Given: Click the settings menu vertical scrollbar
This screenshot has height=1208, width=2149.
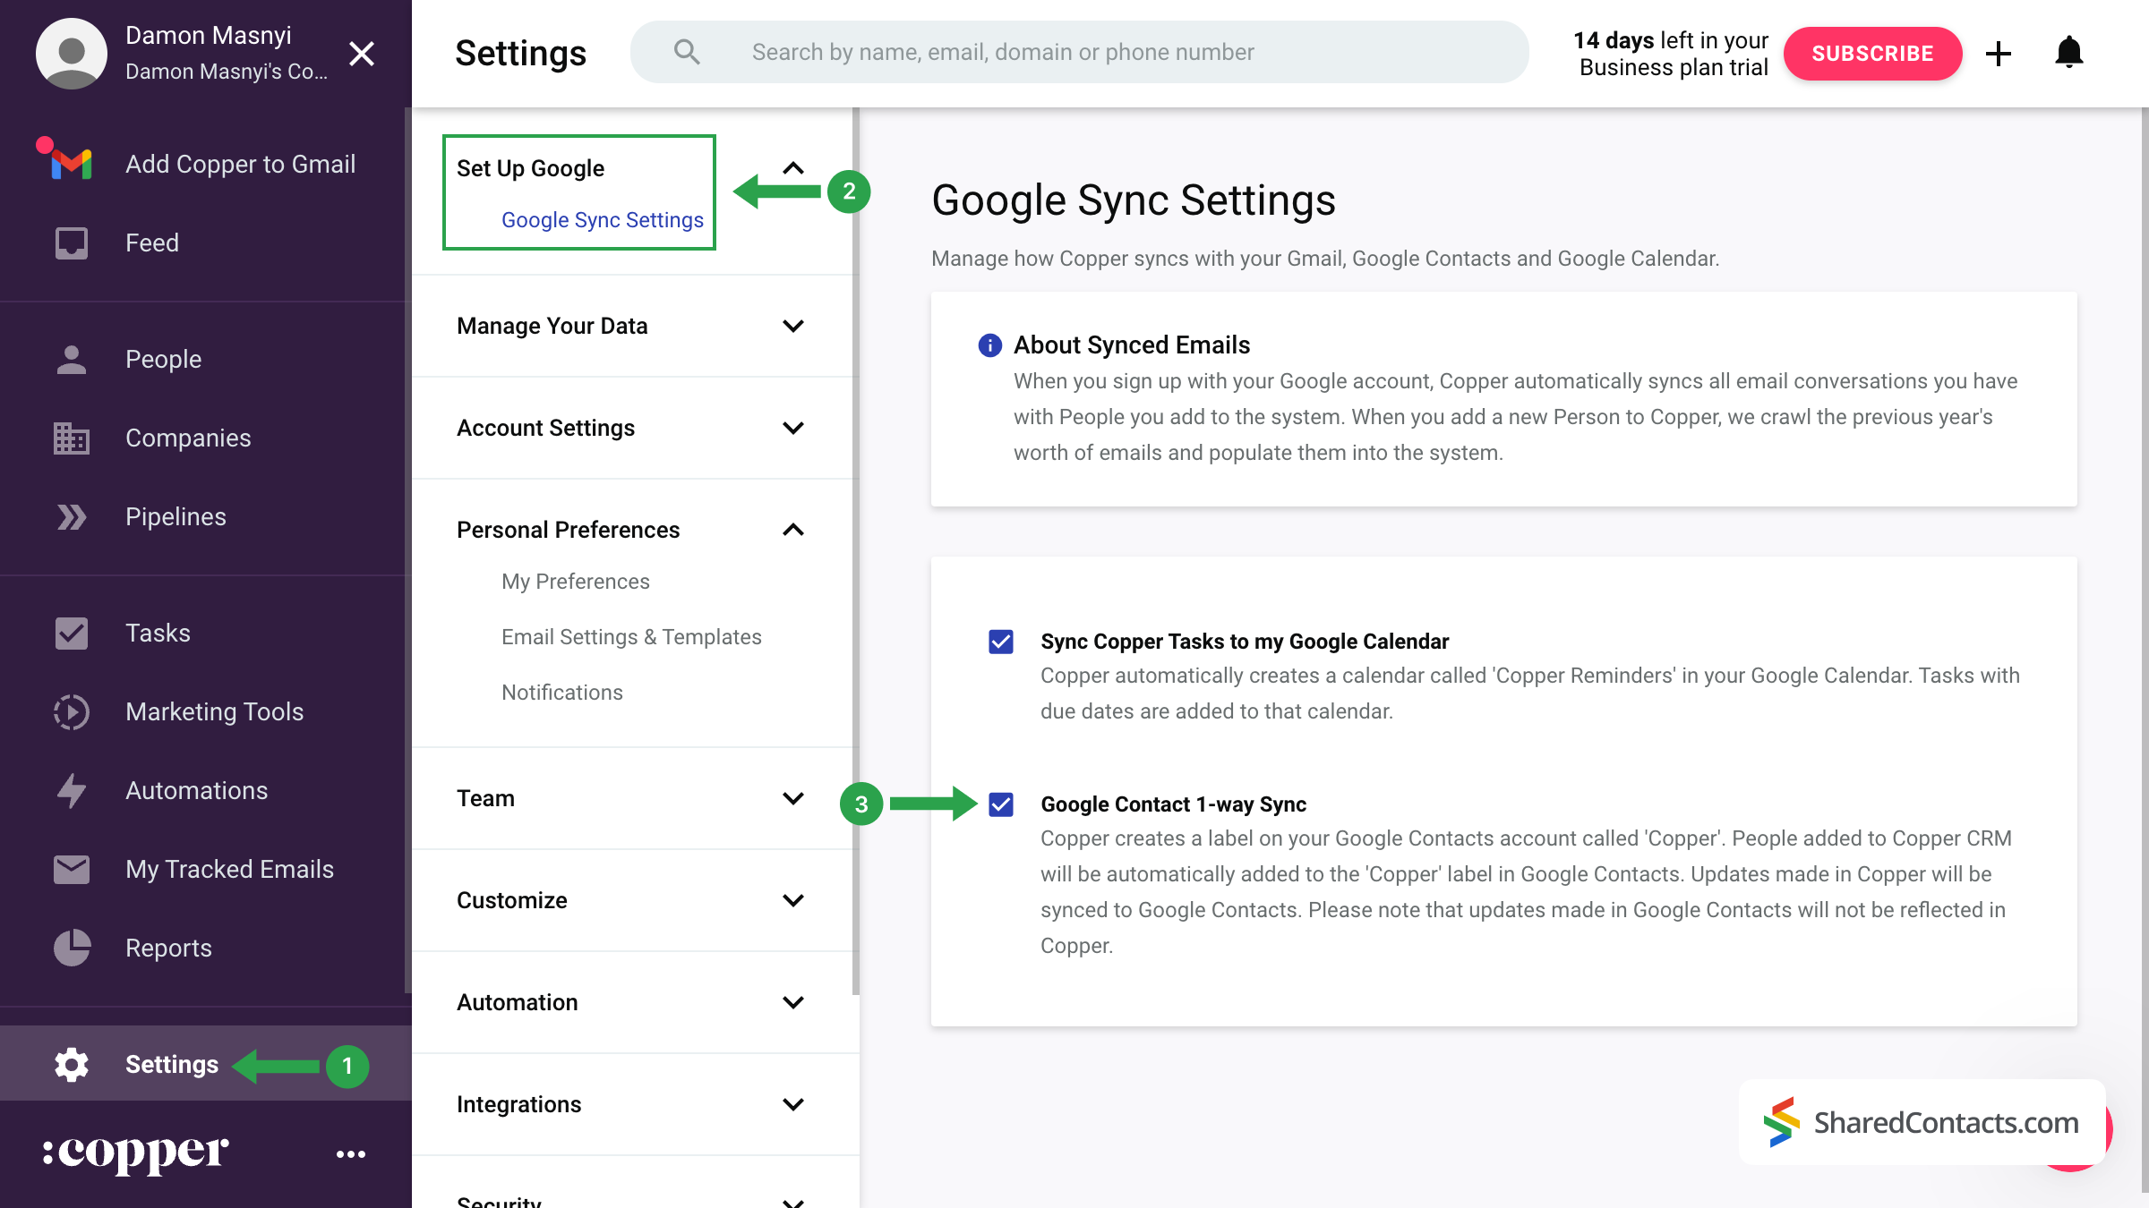Looking at the screenshot, I should click(x=856, y=551).
